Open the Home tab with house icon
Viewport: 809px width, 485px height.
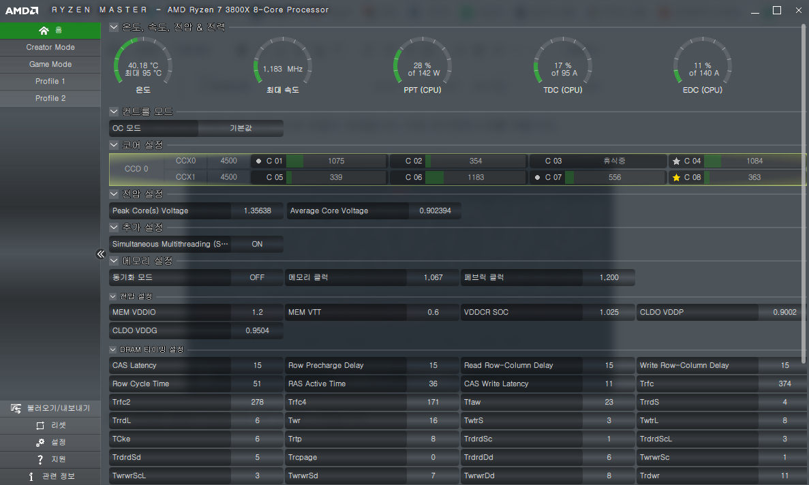[x=50, y=31]
